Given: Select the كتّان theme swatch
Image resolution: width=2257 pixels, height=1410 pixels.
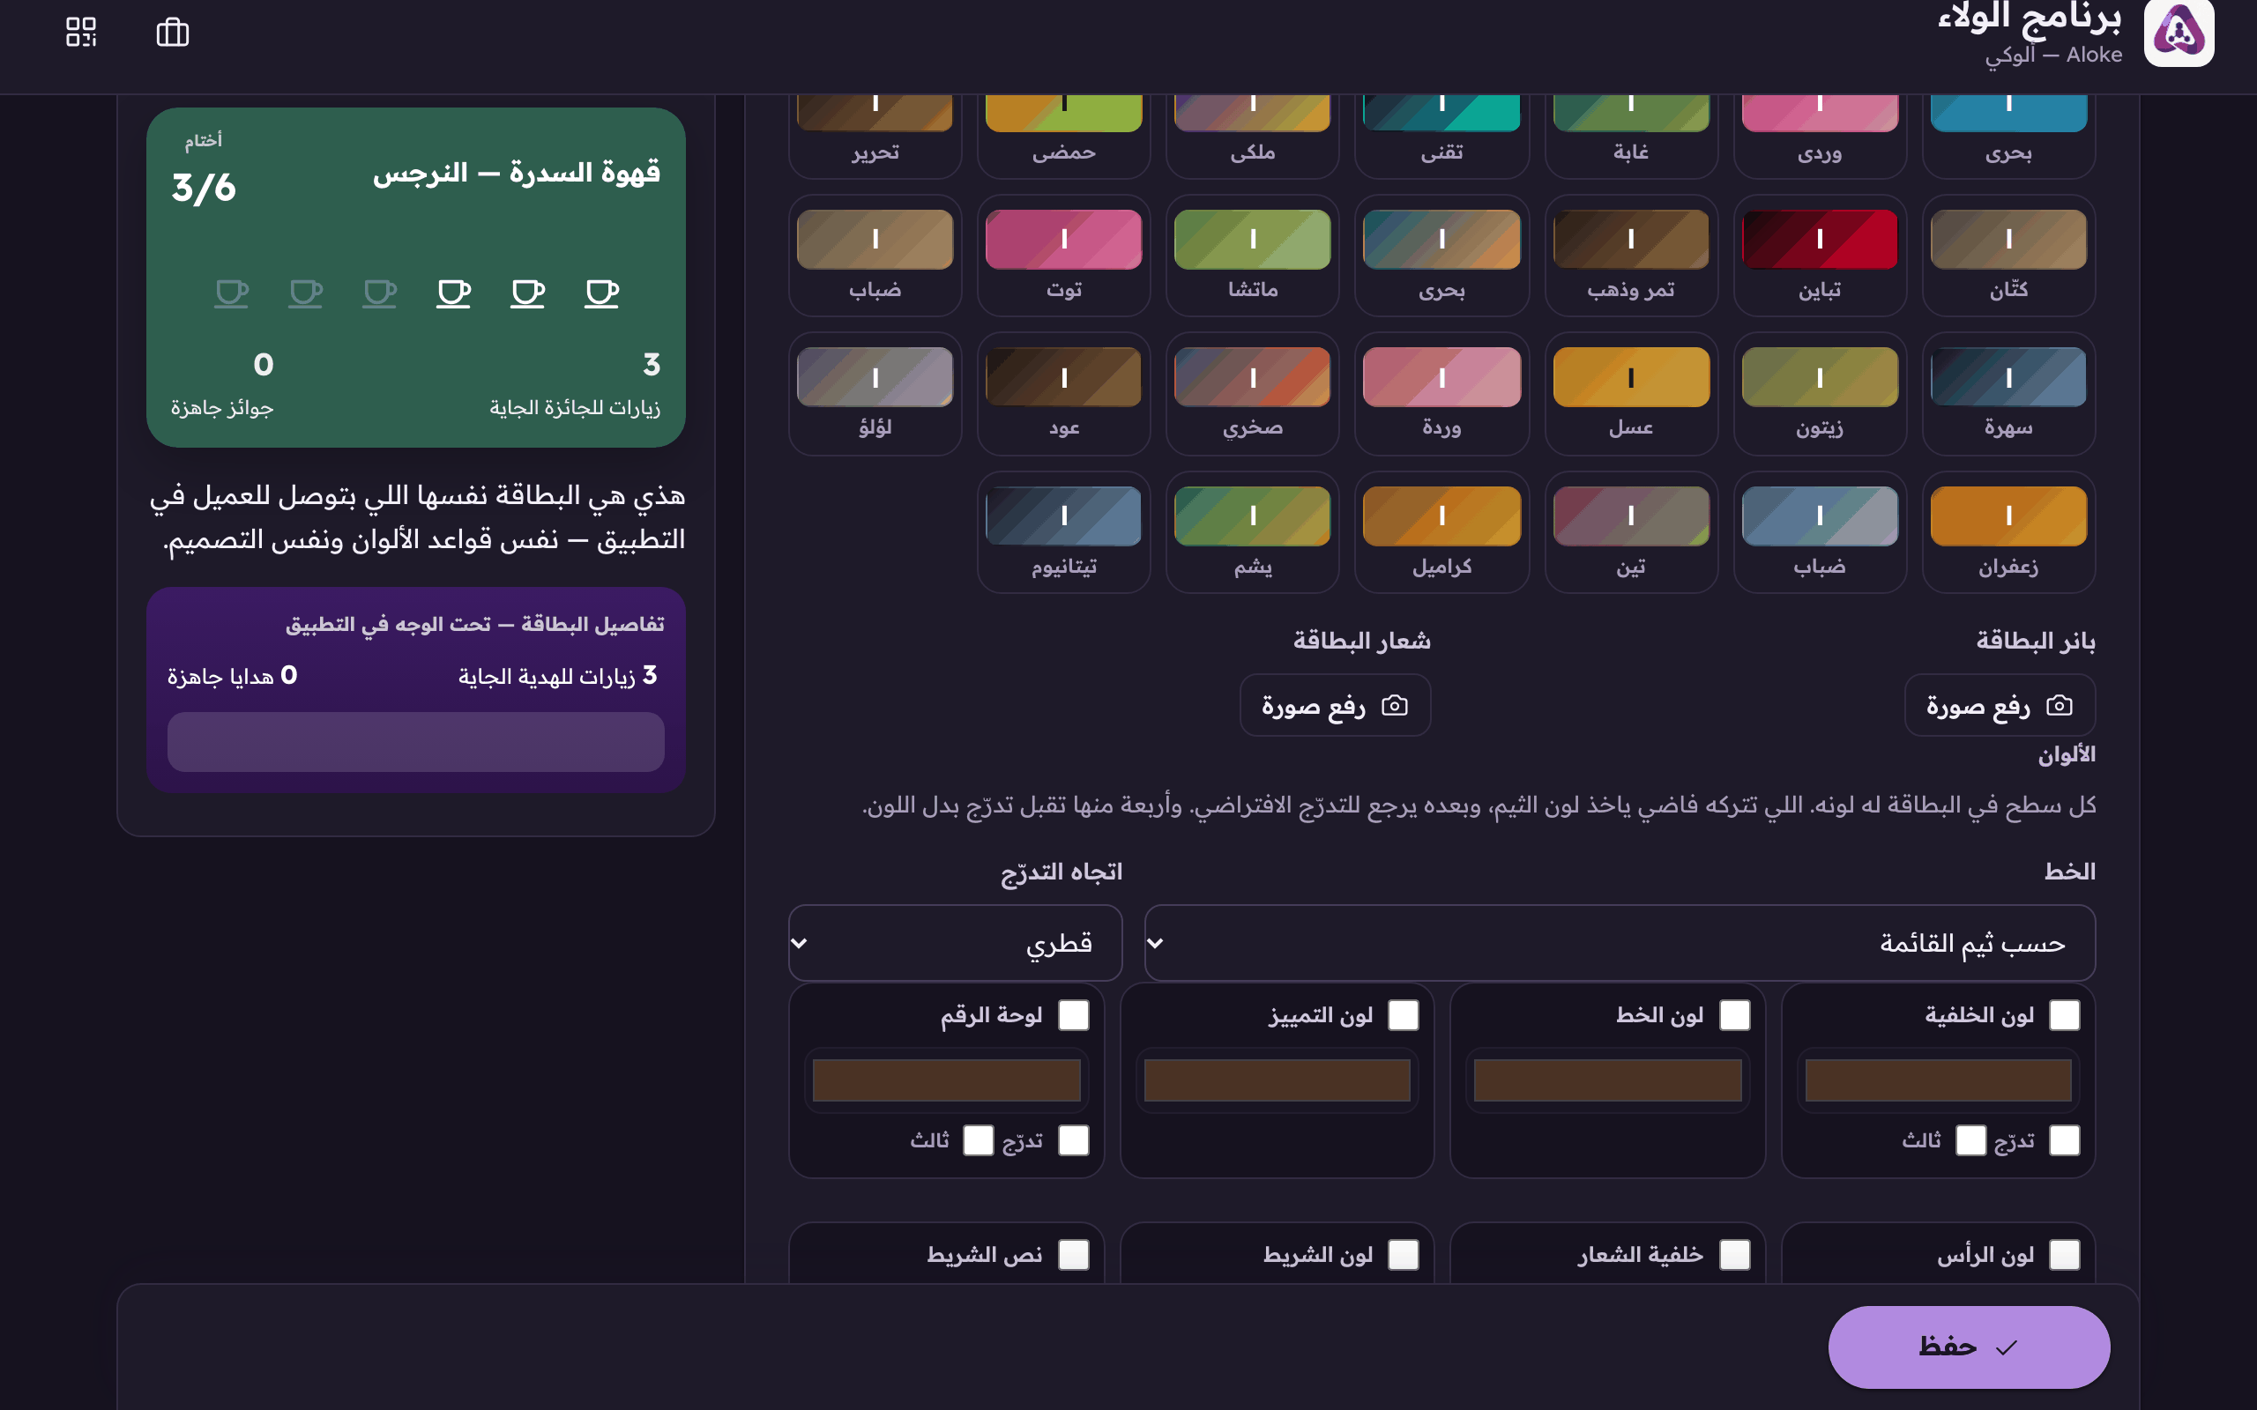Looking at the screenshot, I should [2008, 256].
